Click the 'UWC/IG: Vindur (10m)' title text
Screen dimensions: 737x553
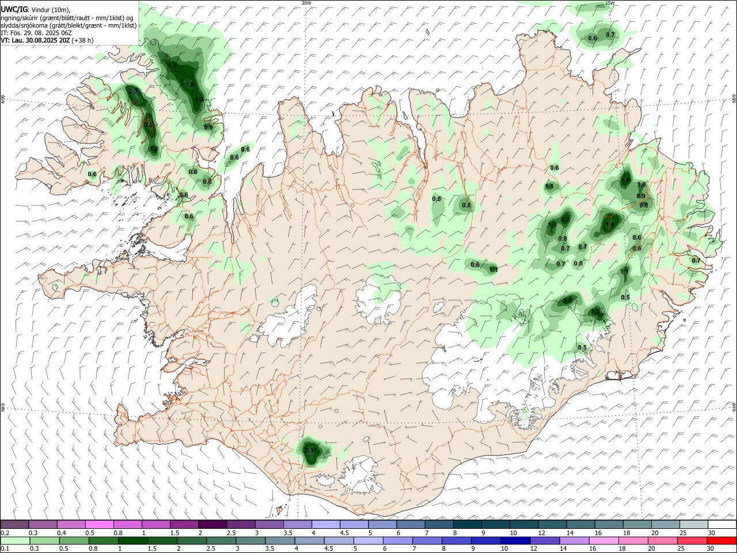point(35,9)
